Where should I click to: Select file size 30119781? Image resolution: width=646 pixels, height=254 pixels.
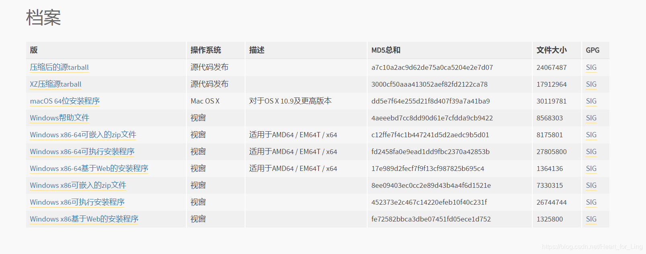pyautogui.click(x=552, y=101)
